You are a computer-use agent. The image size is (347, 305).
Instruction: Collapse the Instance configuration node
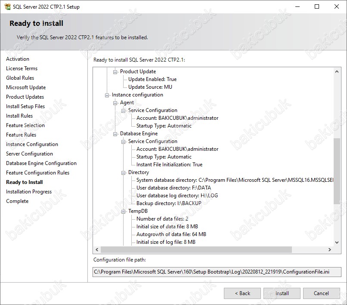tap(107, 95)
